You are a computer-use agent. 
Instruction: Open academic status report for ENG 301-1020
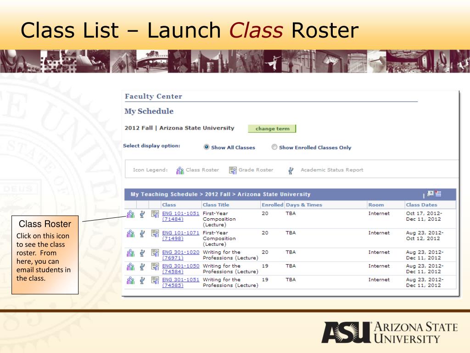(x=142, y=253)
